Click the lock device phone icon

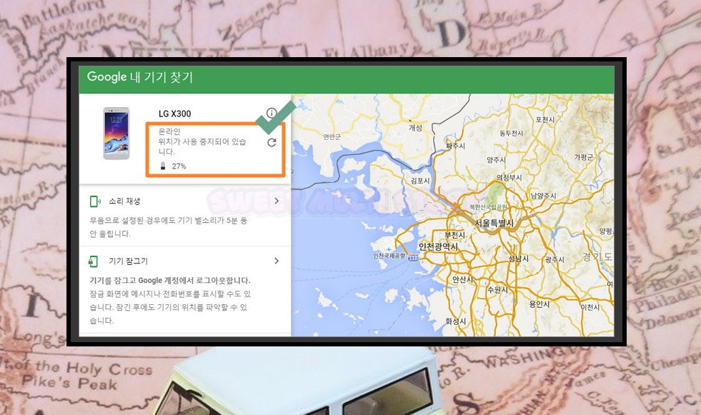pos(94,261)
